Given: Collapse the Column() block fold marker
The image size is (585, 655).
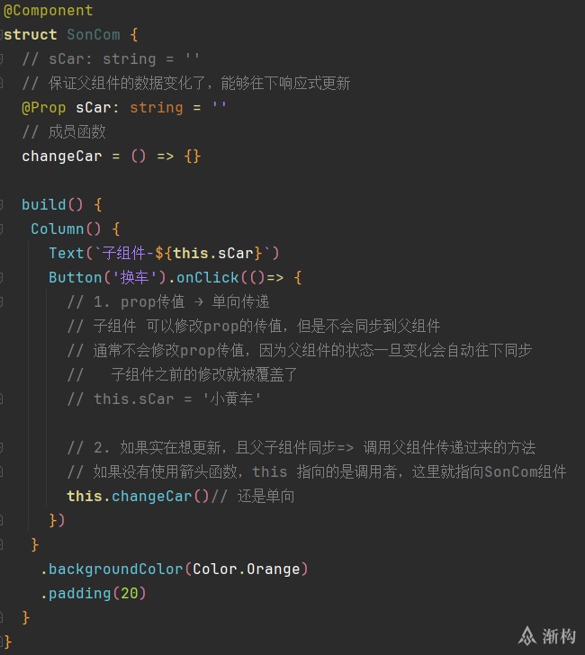Looking at the screenshot, I should 1,229.
